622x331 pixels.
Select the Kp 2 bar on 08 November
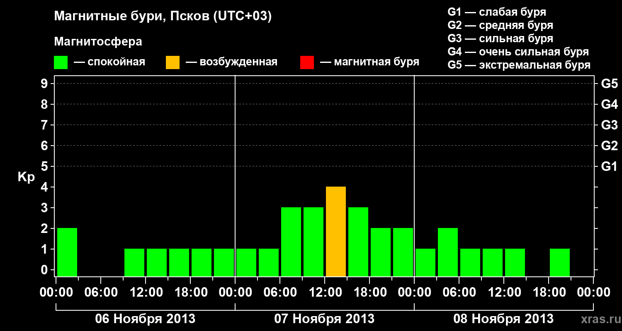(x=448, y=252)
